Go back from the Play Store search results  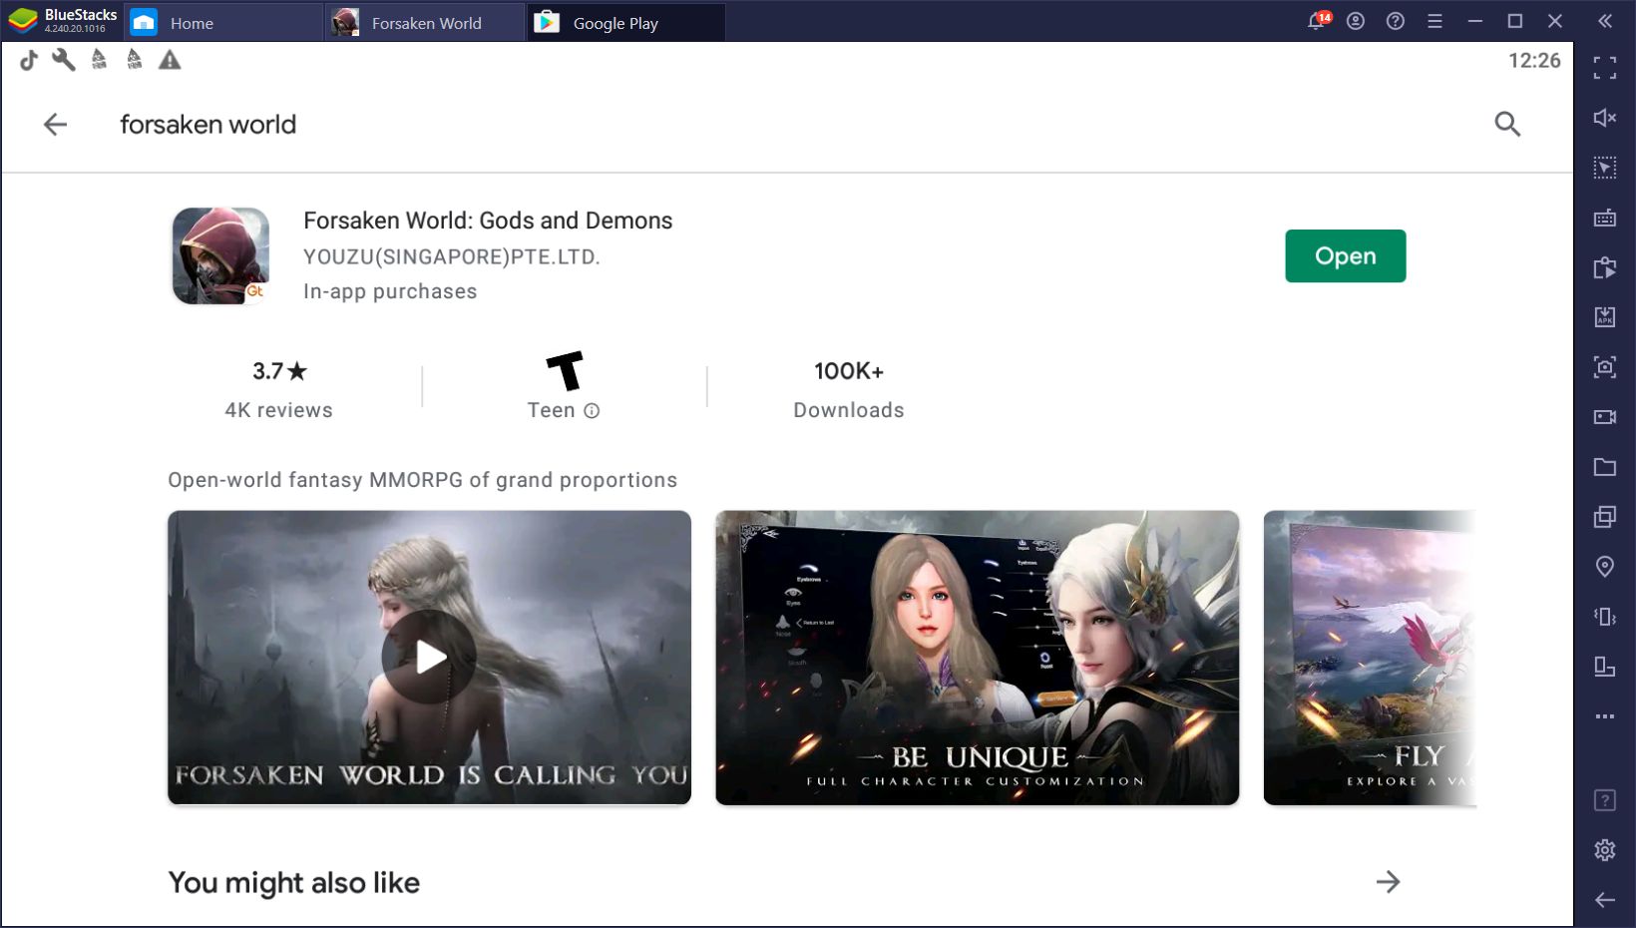(x=55, y=124)
